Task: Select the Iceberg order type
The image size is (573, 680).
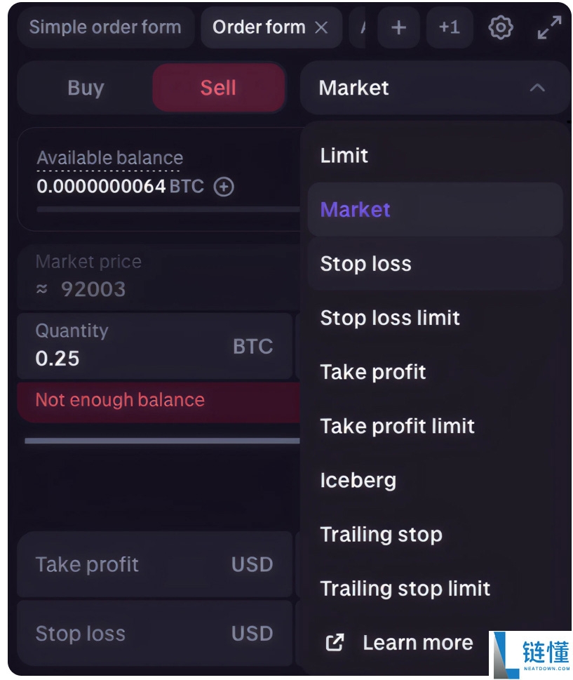Action: click(358, 480)
